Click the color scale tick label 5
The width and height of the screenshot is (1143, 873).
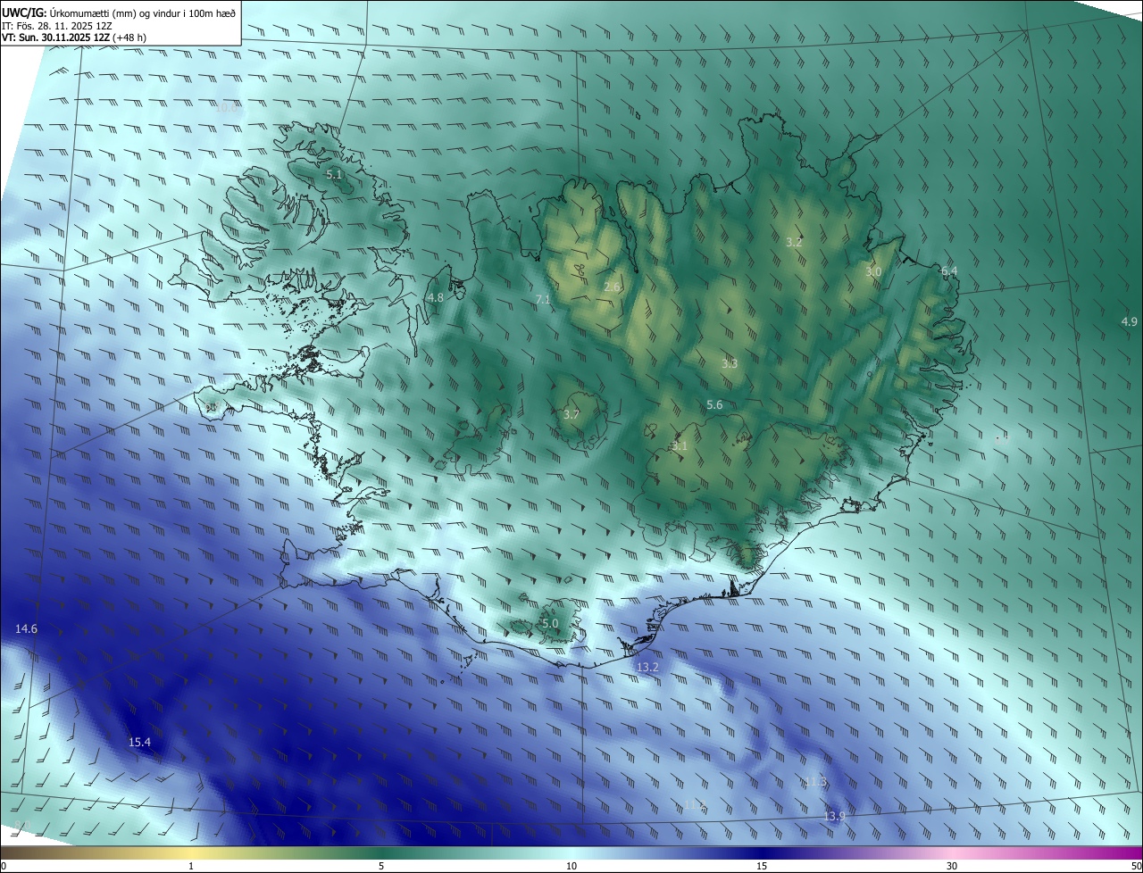381,866
